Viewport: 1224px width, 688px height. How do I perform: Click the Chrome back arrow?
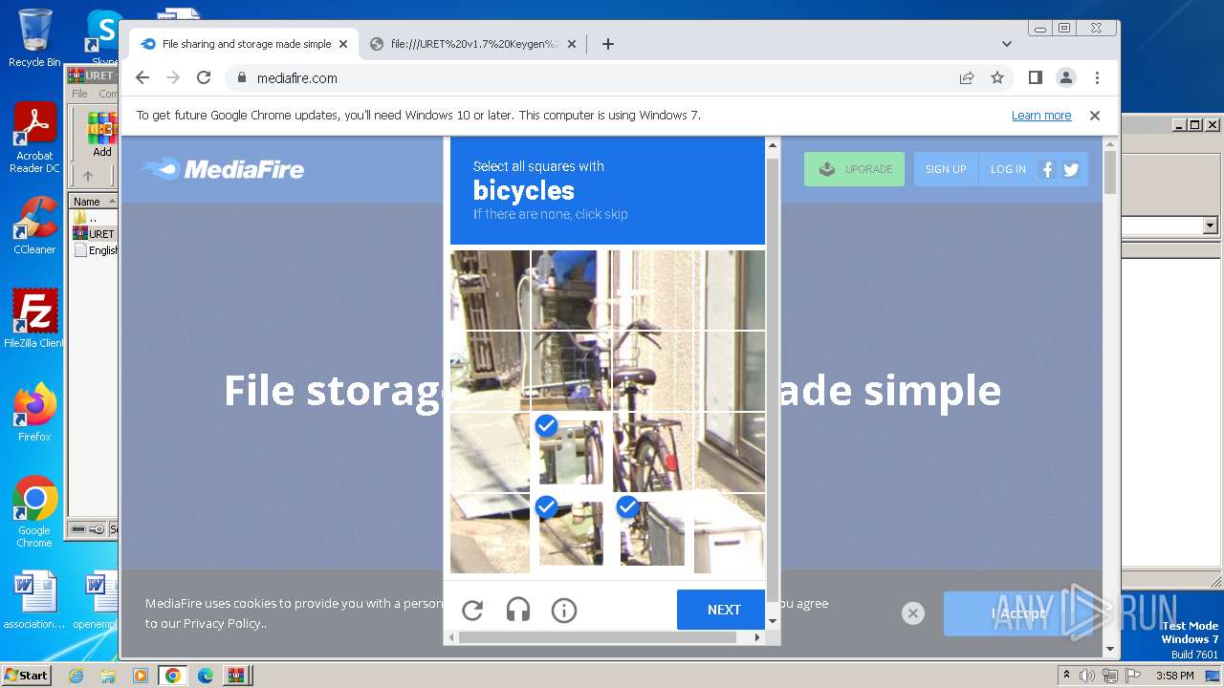pos(142,78)
